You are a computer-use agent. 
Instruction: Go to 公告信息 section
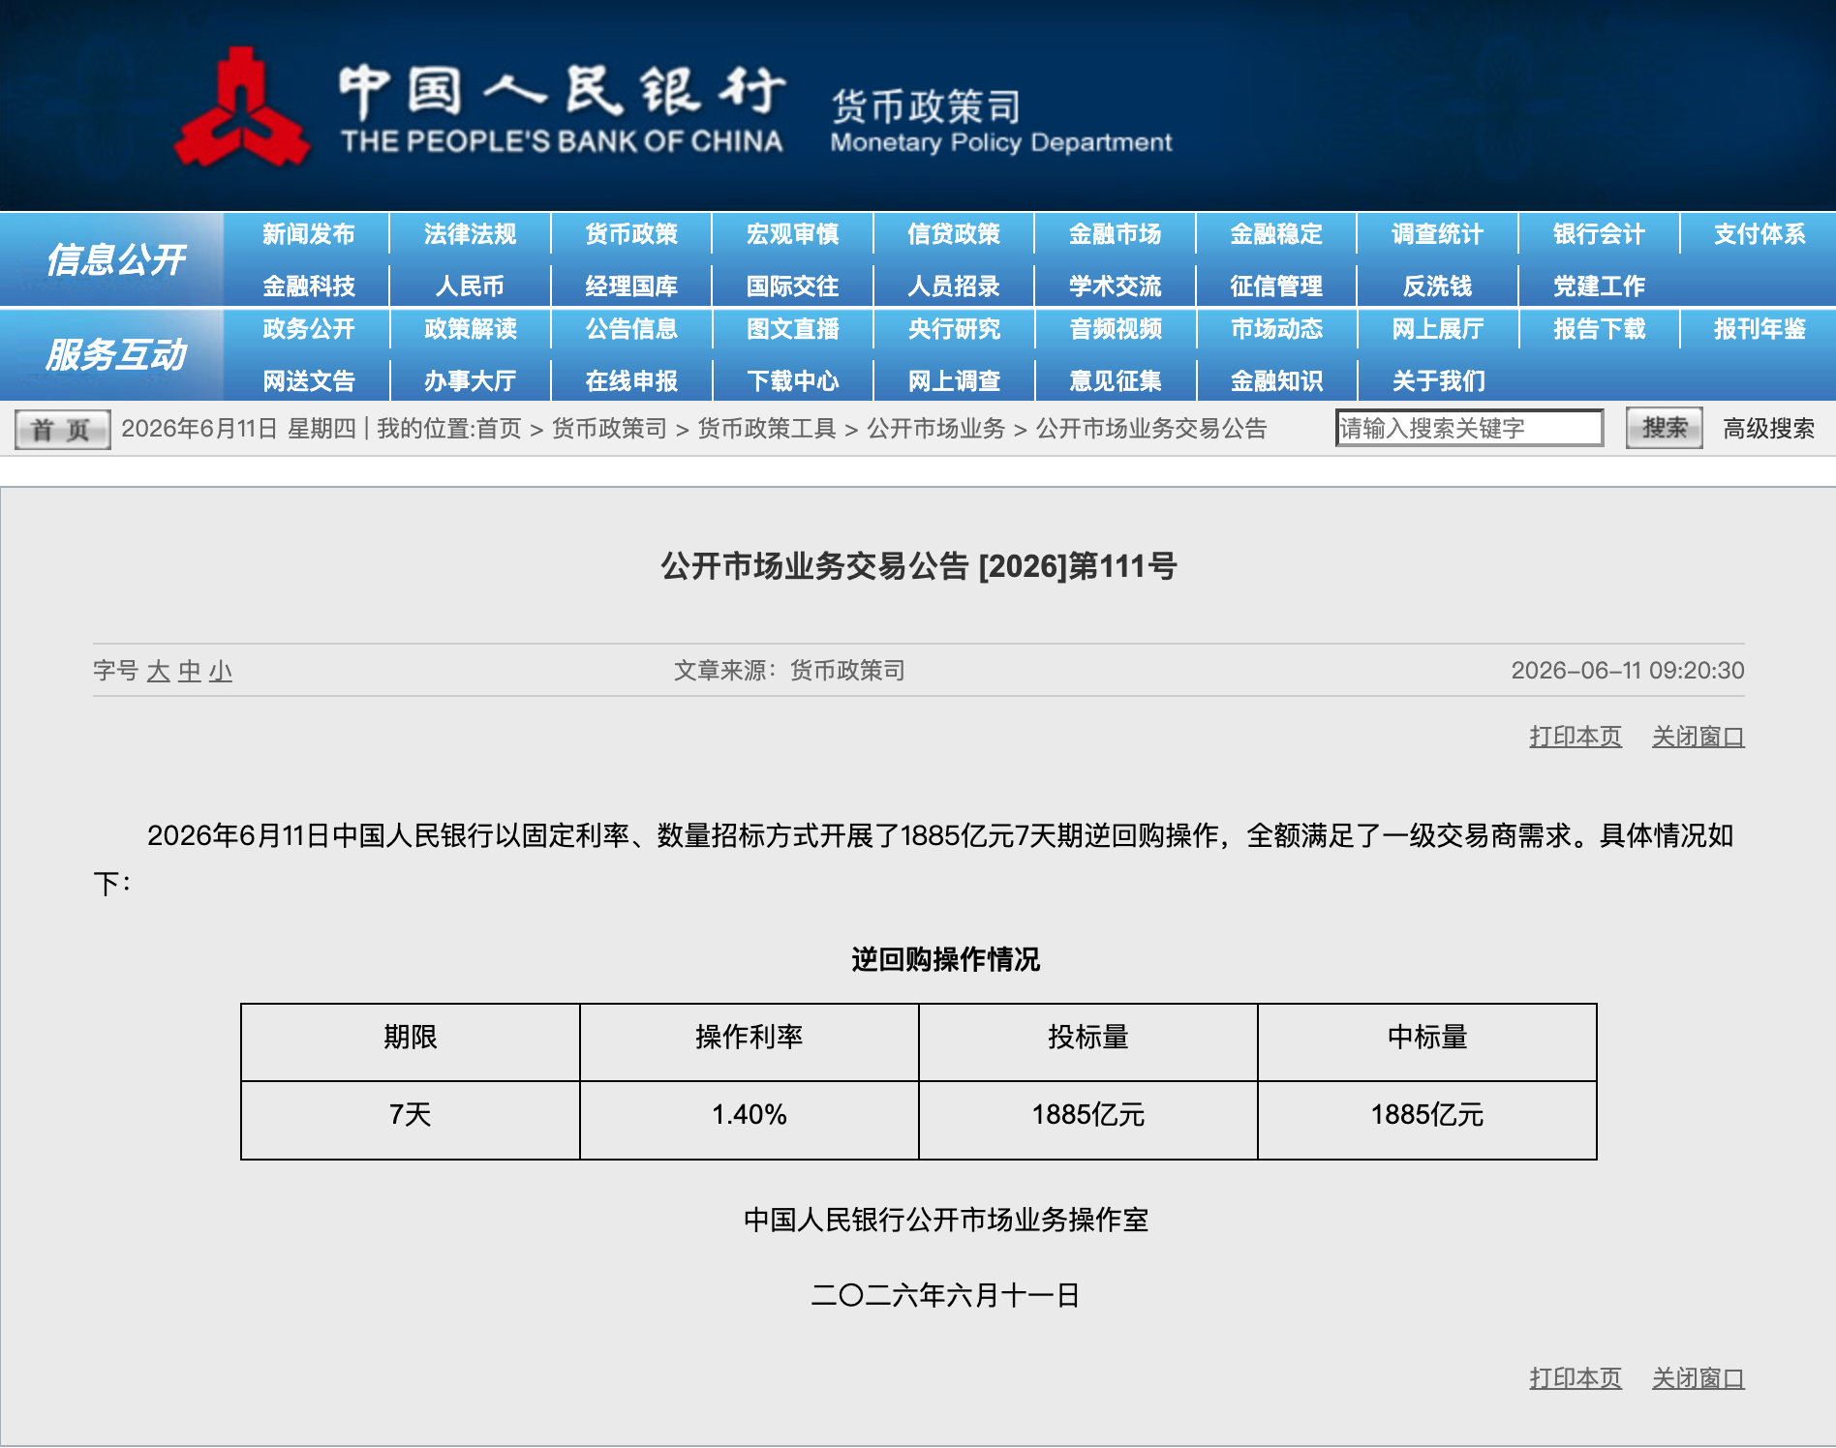[631, 329]
